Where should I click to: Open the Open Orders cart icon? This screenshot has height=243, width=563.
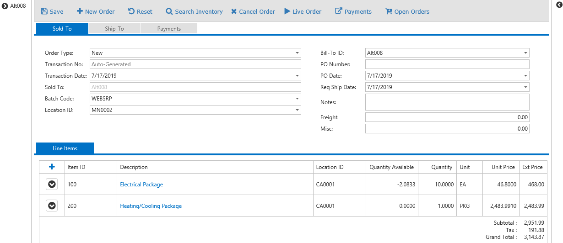389,11
